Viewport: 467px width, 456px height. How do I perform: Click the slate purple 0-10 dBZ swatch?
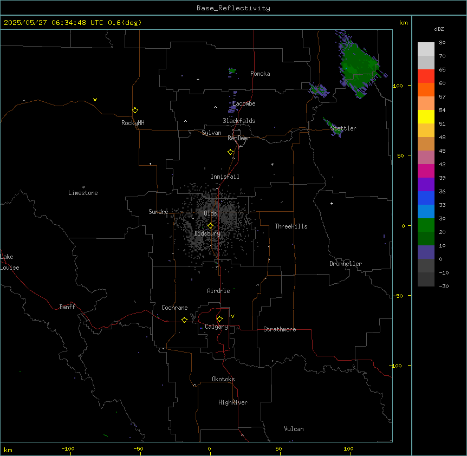pyautogui.click(x=426, y=252)
